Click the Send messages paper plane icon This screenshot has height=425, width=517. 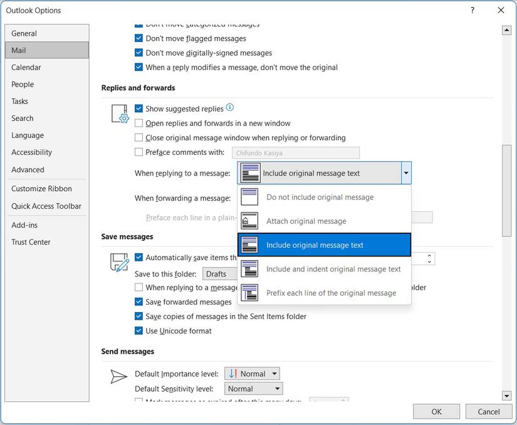(118, 377)
